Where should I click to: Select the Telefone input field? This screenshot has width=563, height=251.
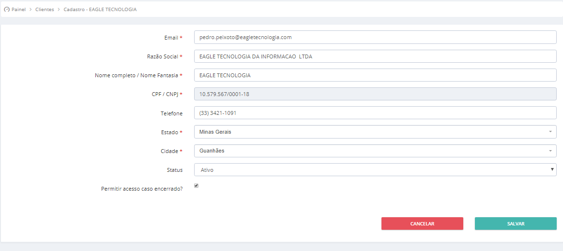pyautogui.click(x=375, y=113)
